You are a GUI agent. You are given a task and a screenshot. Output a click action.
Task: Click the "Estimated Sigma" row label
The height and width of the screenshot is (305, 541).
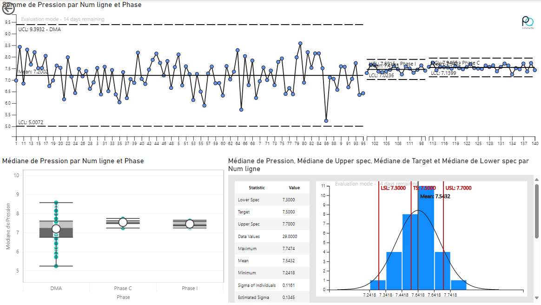click(253, 298)
